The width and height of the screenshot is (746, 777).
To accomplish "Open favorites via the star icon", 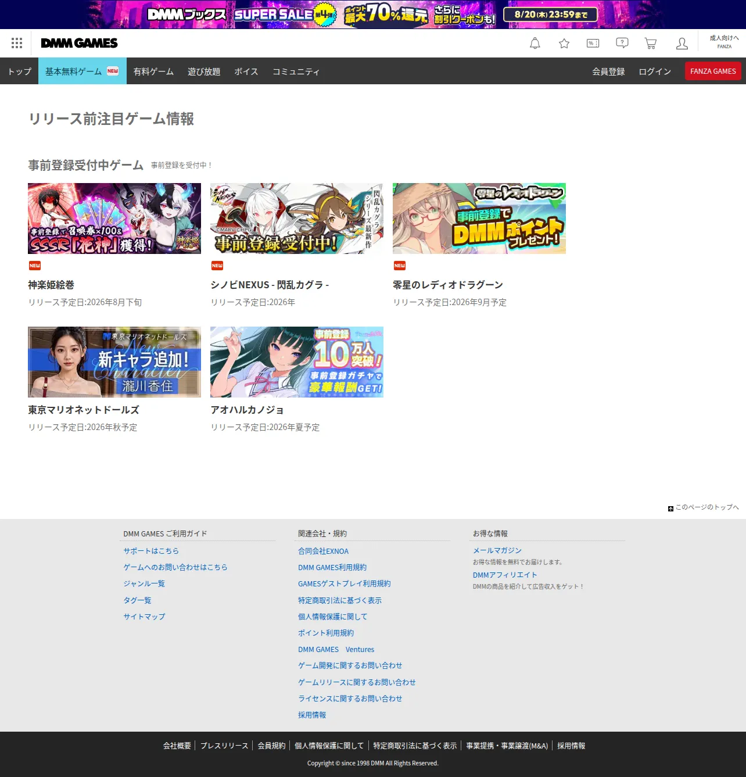I will point(564,43).
